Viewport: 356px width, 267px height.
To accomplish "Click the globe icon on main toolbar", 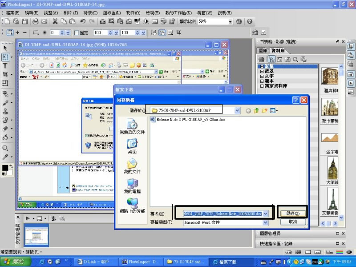I will click(239, 21).
